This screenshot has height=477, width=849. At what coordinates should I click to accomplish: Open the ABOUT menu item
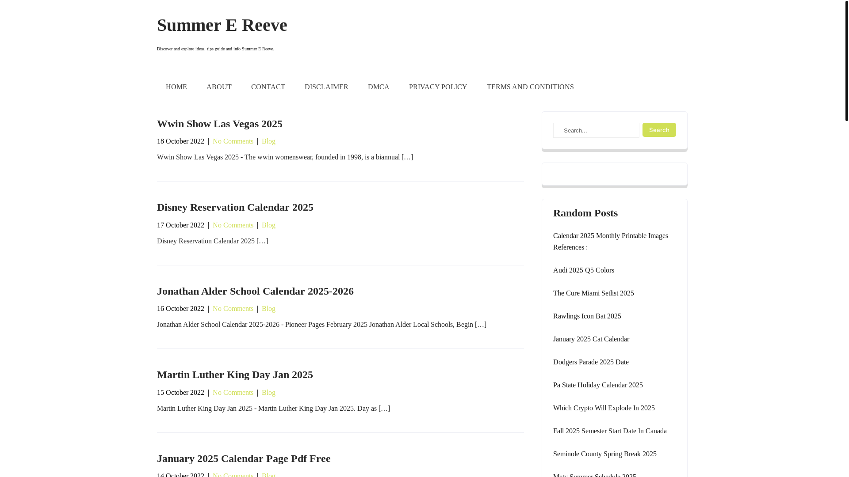click(x=219, y=87)
